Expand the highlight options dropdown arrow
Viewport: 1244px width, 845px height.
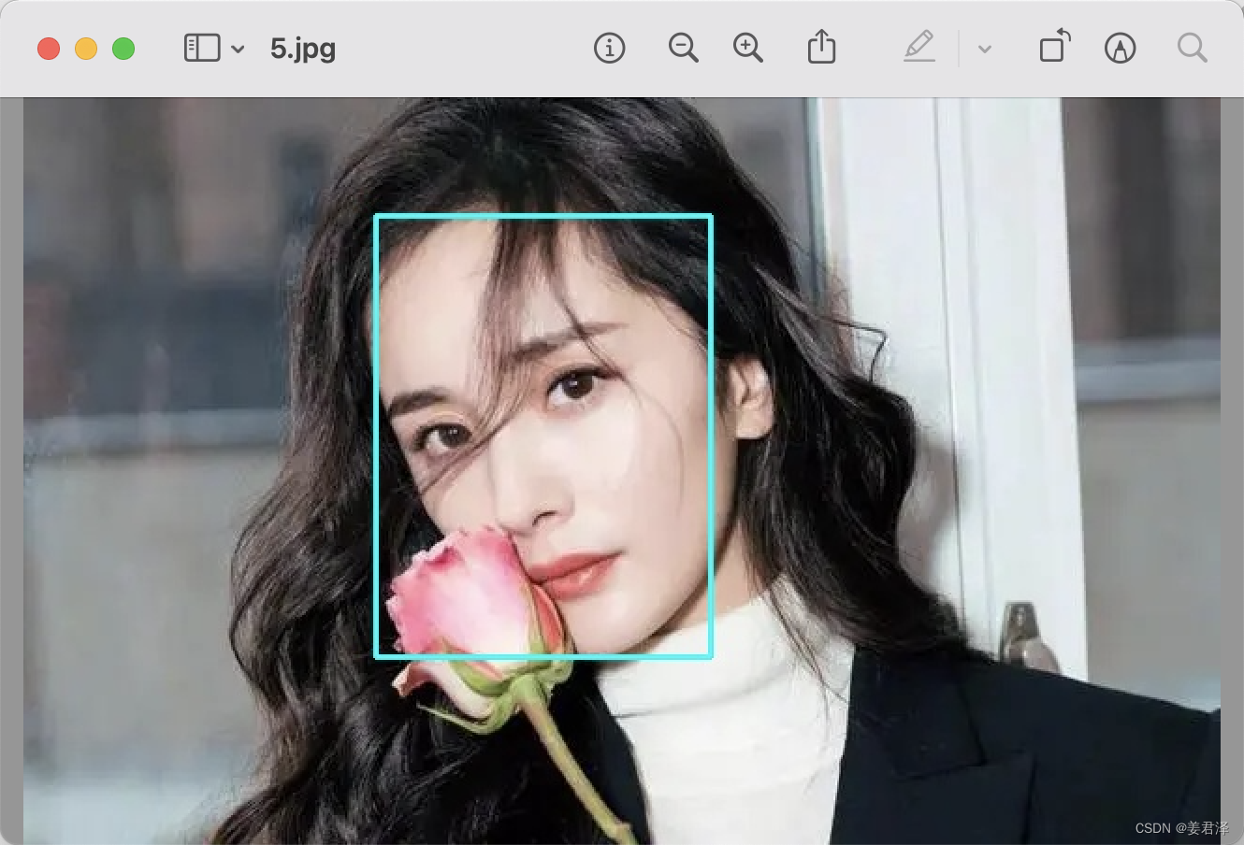pos(984,50)
